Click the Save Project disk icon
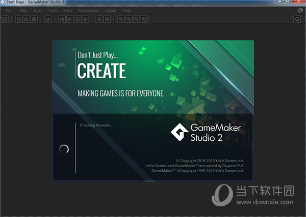Image resolution: width=306 pixels, height=217 pixels. [x=34, y=19]
